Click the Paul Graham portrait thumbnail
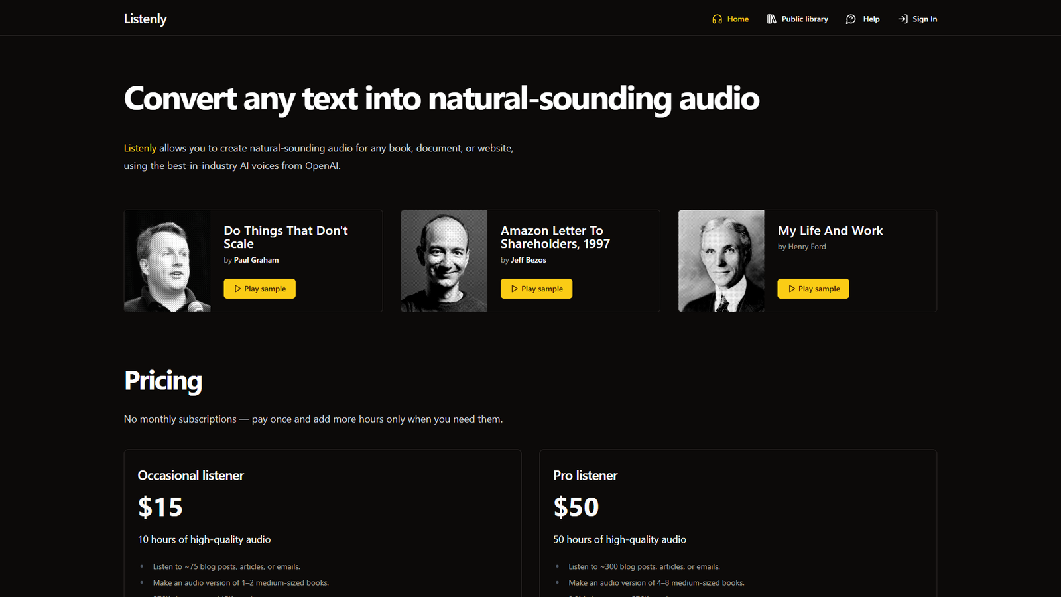 pos(167,261)
